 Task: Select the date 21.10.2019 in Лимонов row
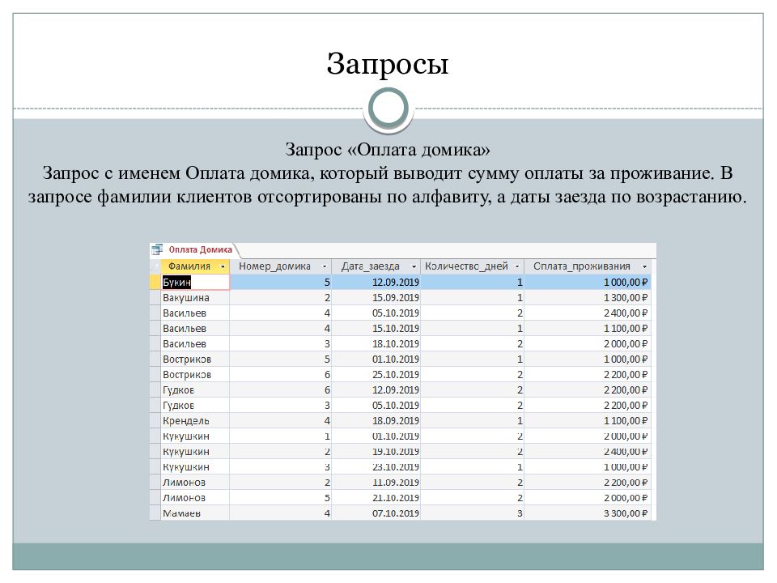[376, 498]
